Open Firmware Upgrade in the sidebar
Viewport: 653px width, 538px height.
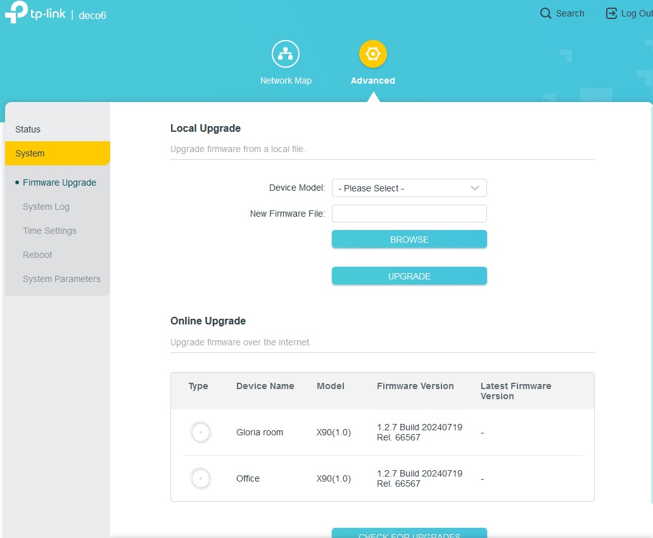tap(60, 183)
